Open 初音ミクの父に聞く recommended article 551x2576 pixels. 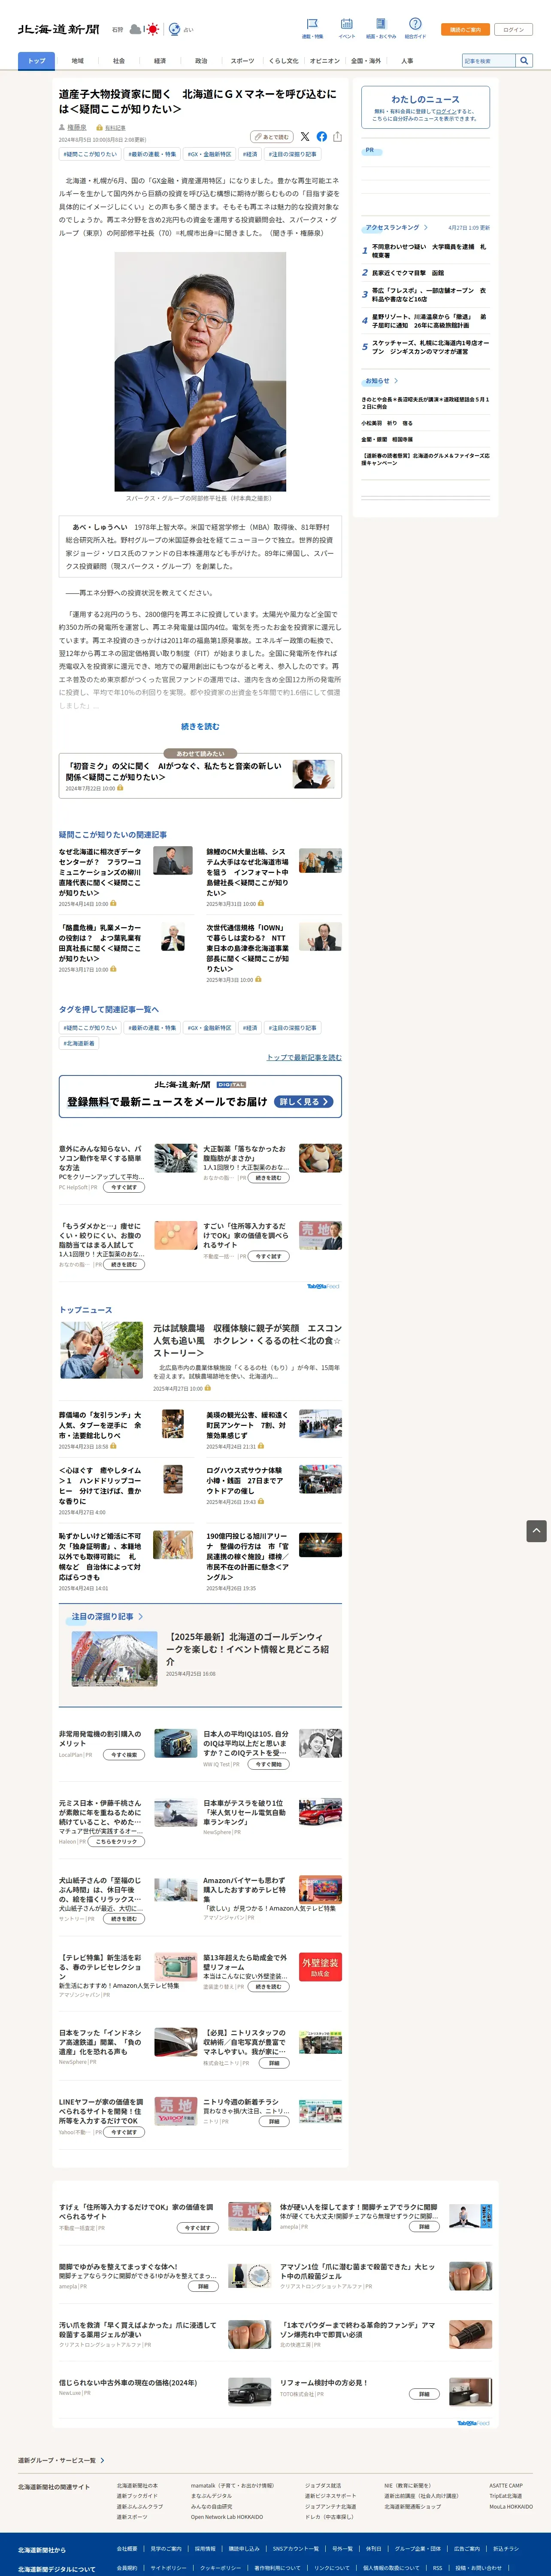(x=200, y=776)
